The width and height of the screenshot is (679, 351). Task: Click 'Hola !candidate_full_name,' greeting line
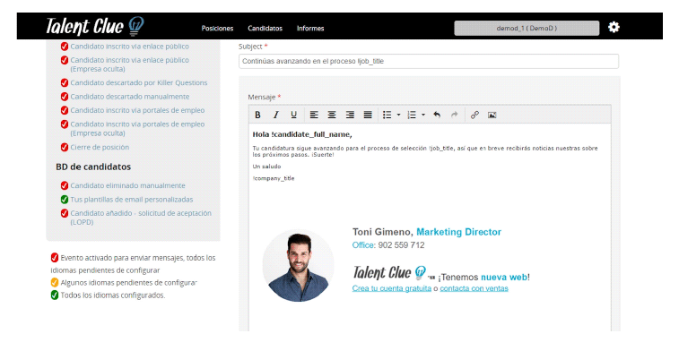(x=302, y=134)
